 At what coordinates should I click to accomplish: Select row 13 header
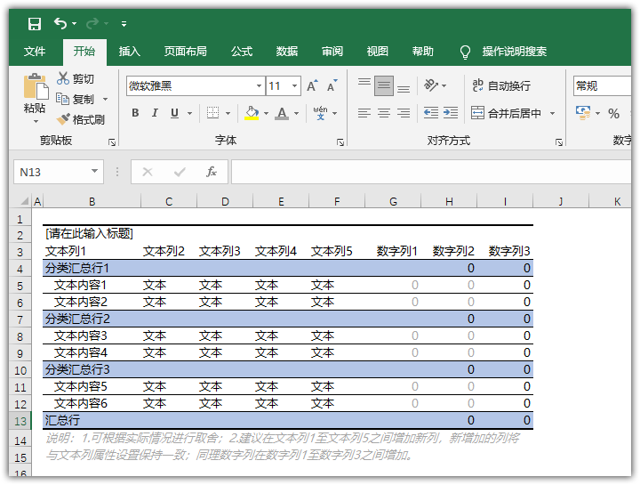(20, 421)
